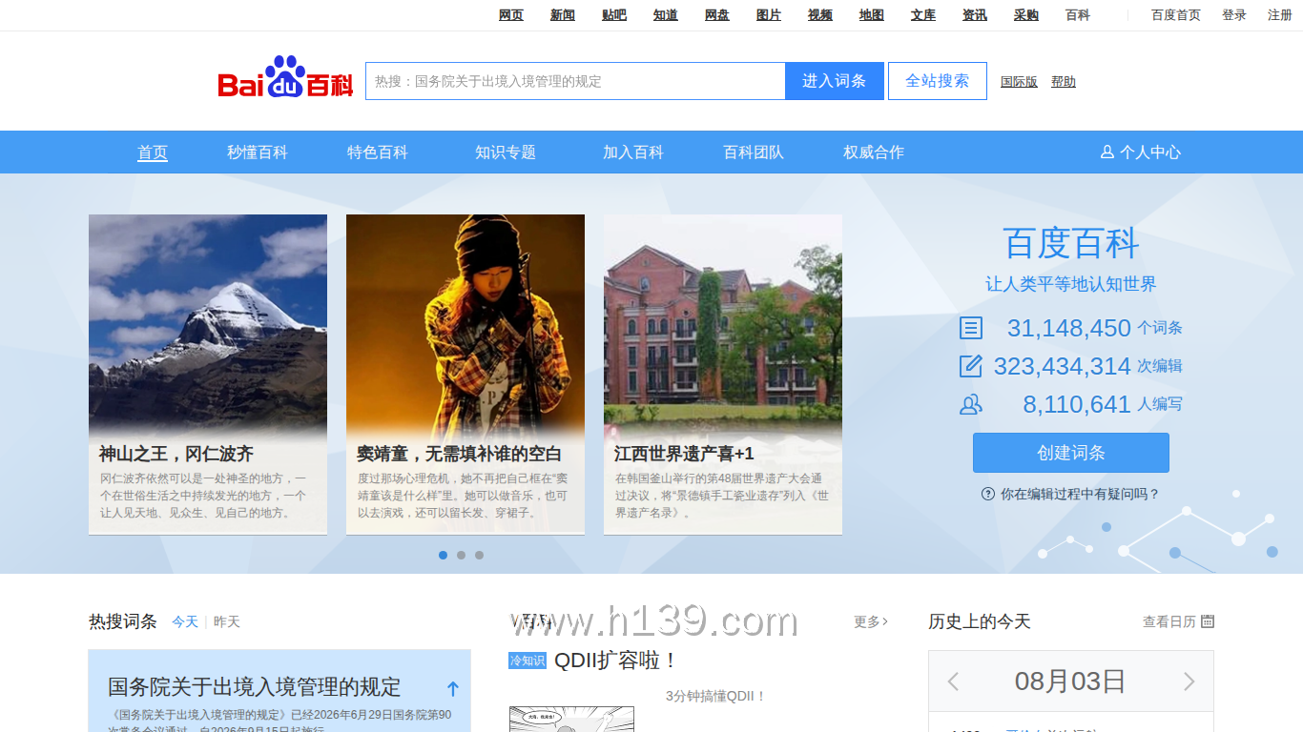Click the 查看日历 link
The image size is (1303, 732).
click(x=1169, y=621)
